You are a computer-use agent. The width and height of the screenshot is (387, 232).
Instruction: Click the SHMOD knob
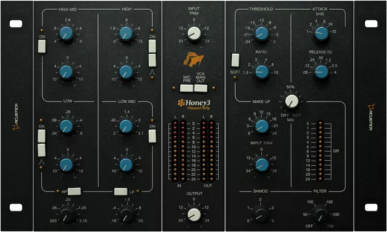[261, 214]
